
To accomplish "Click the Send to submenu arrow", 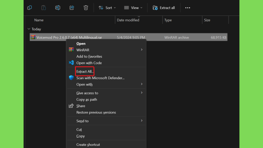I will [x=142, y=121].
